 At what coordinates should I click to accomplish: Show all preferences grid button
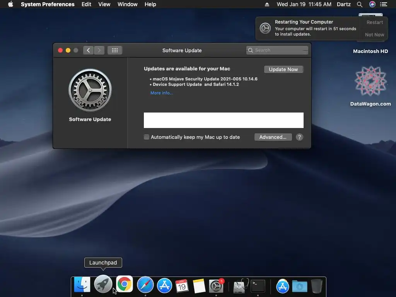(115, 50)
